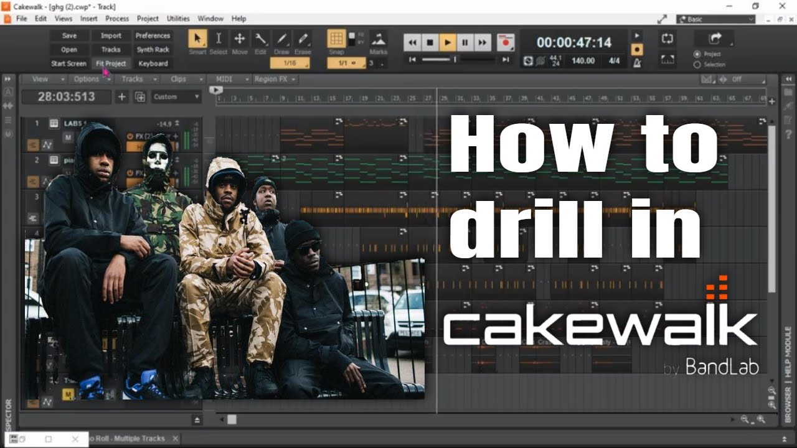The height and width of the screenshot is (448, 797).
Task: Open the Utilities menu
Action: tap(177, 19)
